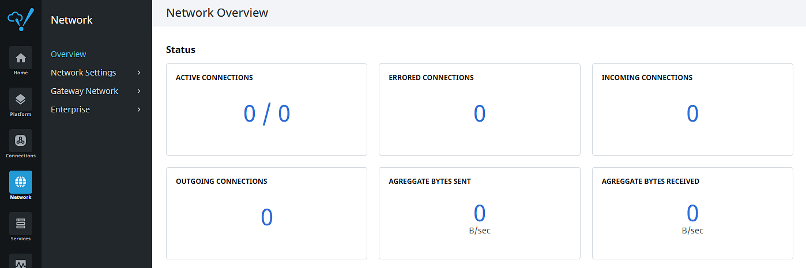806x268 pixels.
Task: Expand the Enterprise submenu chevron
Action: 139,110
